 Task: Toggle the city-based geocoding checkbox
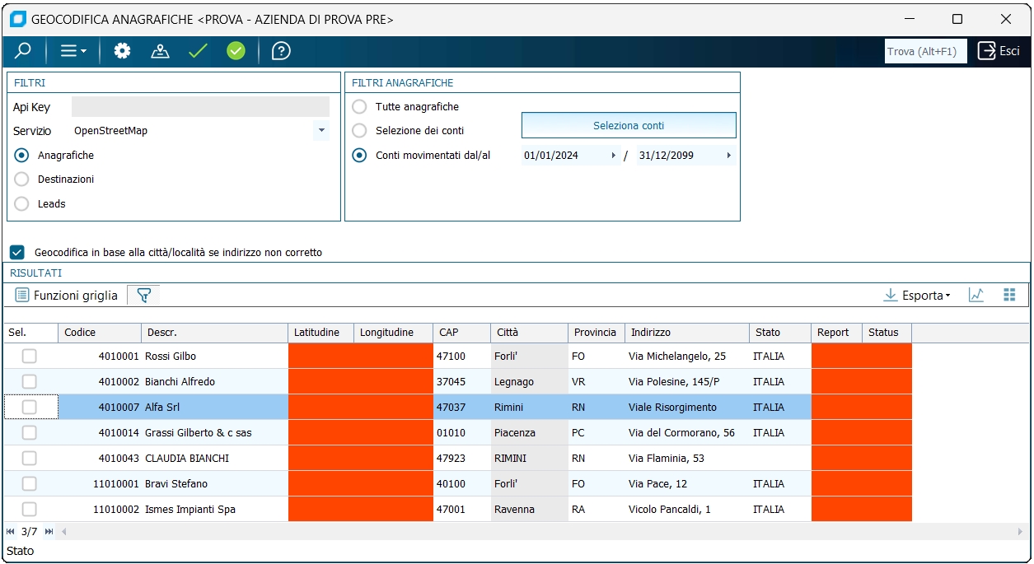point(17,252)
